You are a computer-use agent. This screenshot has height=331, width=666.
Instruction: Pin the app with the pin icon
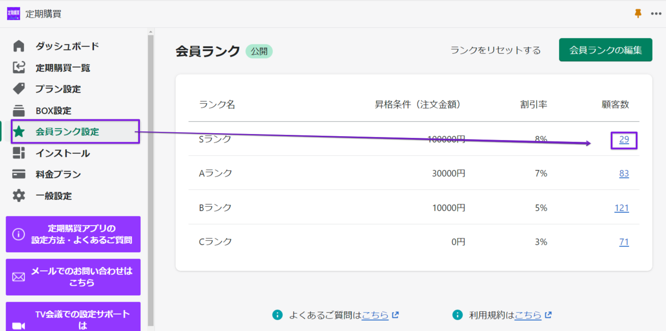tap(638, 14)
